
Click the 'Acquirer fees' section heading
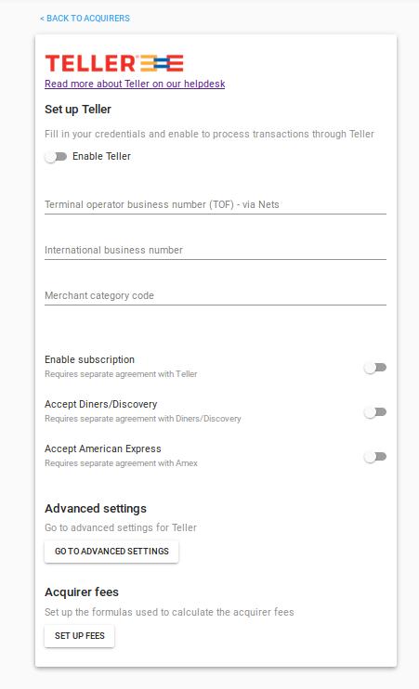coord(82,591)
